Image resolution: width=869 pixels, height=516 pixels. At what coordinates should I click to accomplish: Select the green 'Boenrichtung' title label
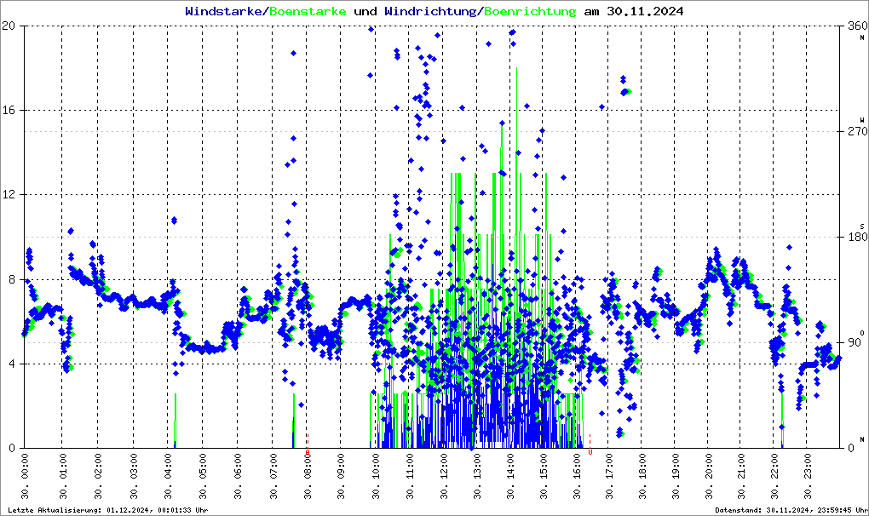[530, 11]
